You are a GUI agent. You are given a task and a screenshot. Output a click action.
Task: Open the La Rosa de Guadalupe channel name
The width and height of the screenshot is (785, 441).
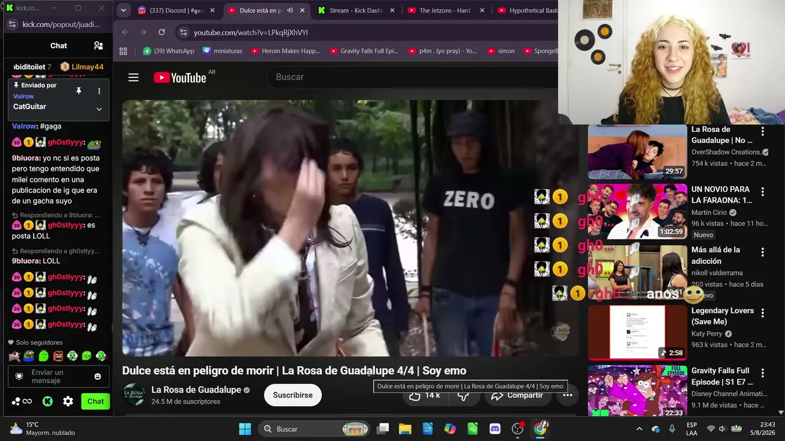pyautogui.click(x=196, y=390)
